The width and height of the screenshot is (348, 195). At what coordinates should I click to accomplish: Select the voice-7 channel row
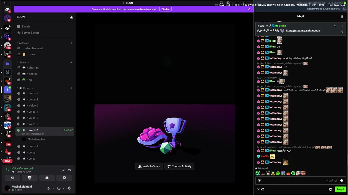tap(45, 132)
